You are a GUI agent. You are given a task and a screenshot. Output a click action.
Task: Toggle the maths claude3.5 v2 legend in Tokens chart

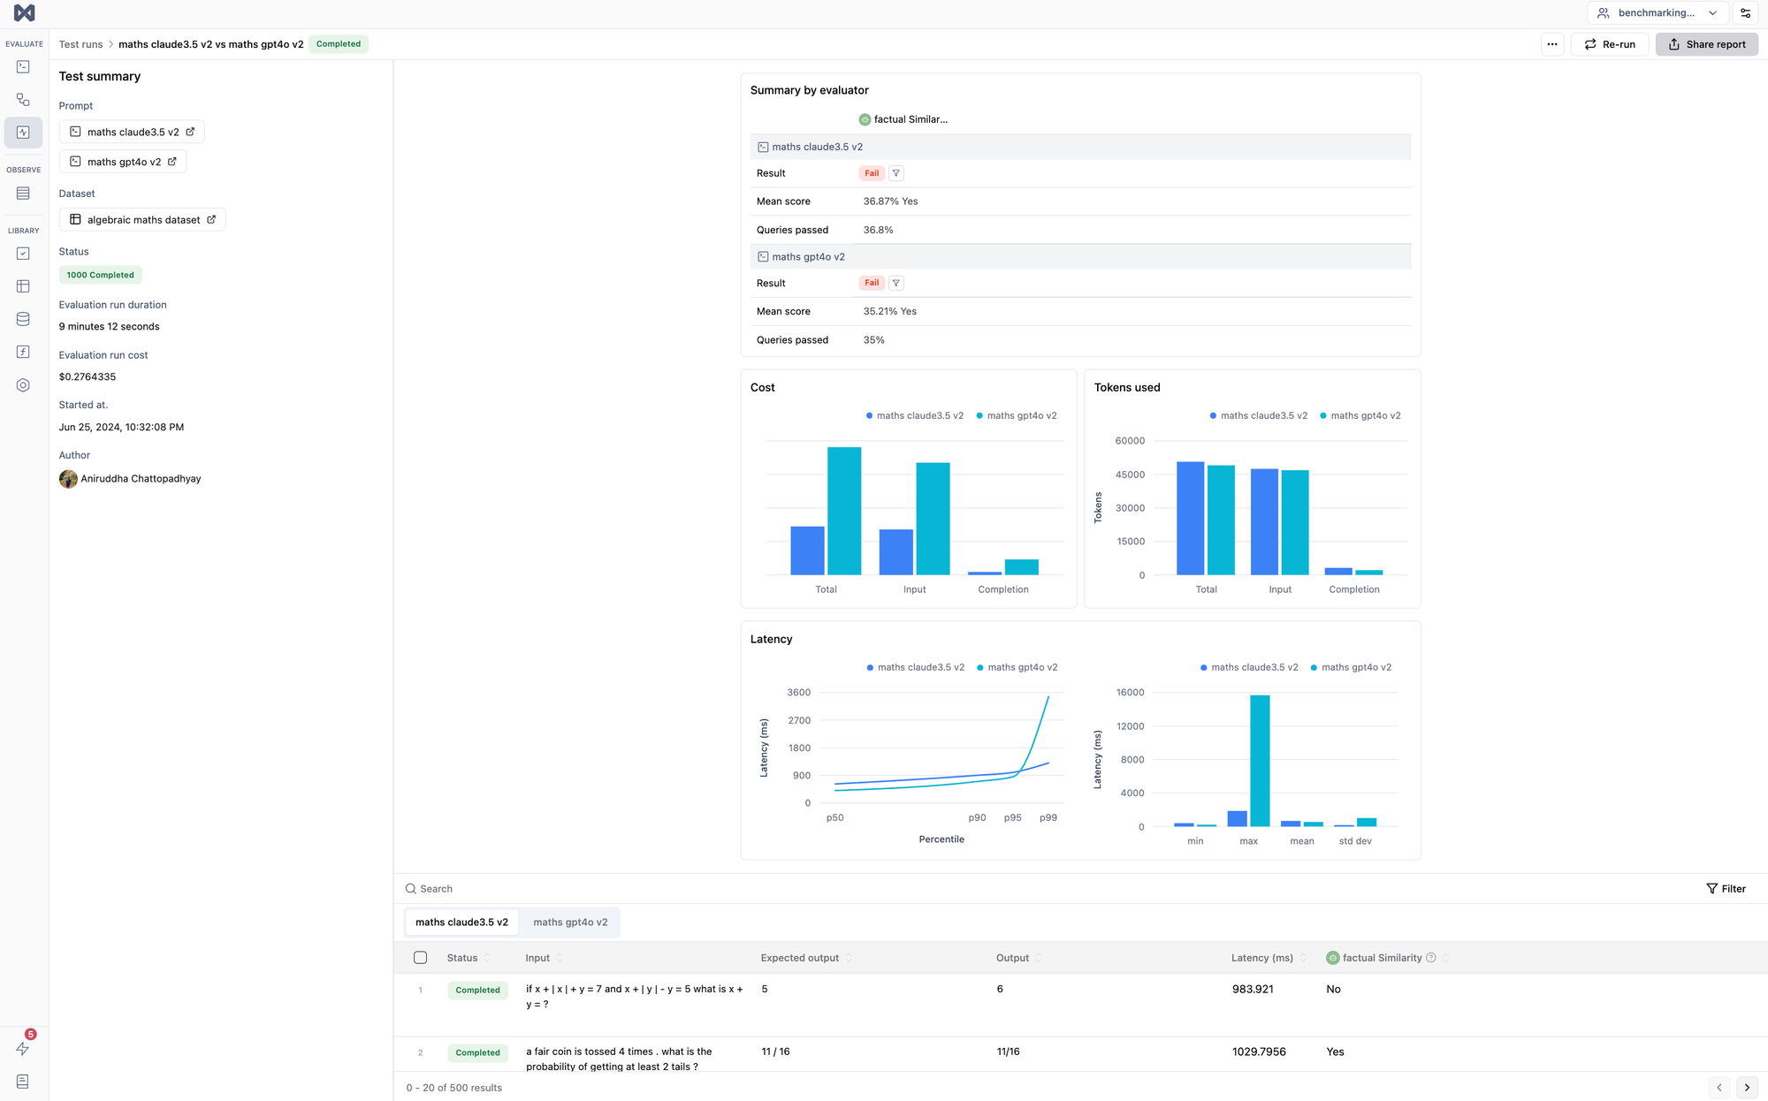point(1258,415)
